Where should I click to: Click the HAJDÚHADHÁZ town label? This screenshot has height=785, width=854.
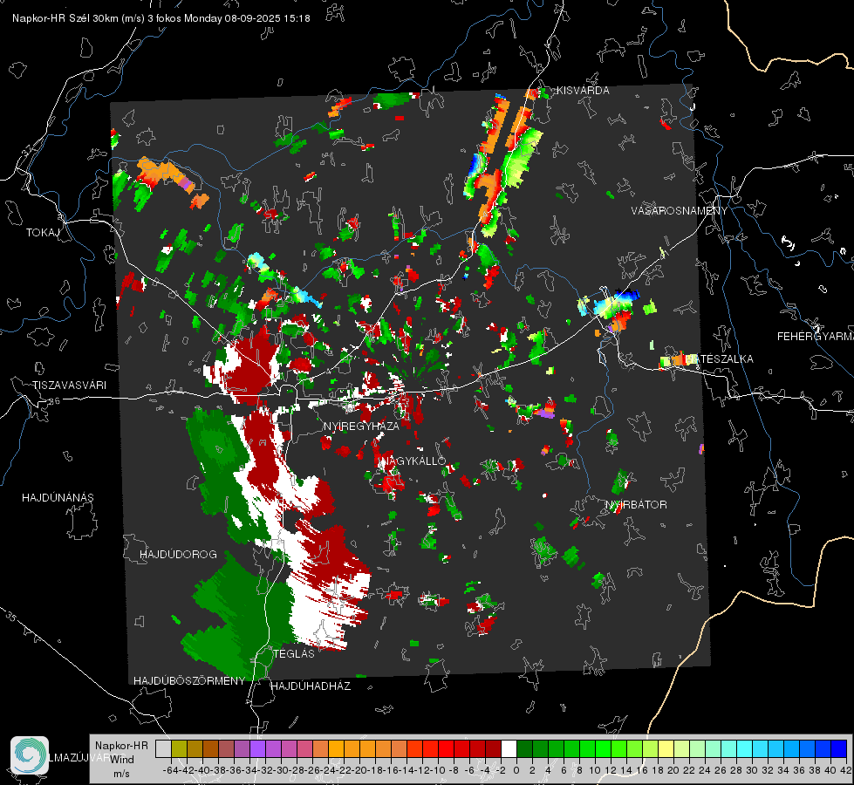click(x=311, y=686)
